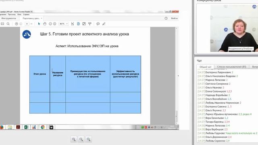Open the search magnifier in Acrobat toolbar
This screenshot has height=145, width=258.
(x=8, y=24)
